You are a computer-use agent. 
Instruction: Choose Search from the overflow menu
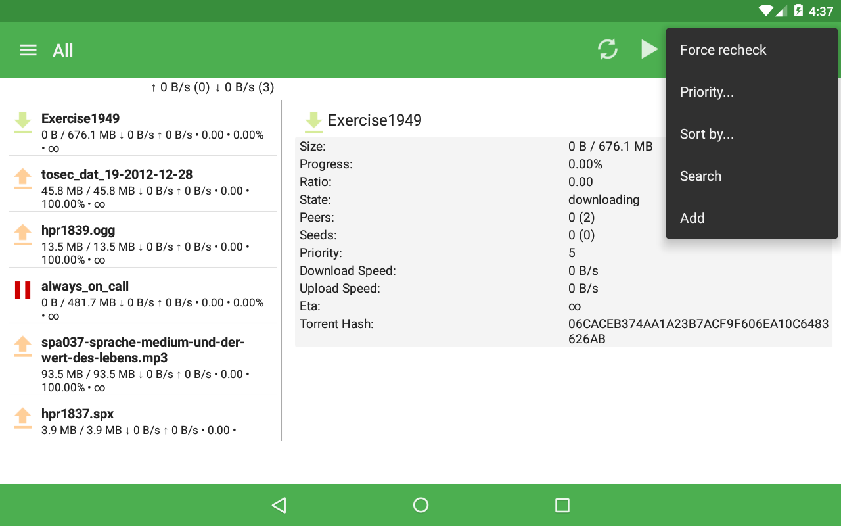click(752, 176)
